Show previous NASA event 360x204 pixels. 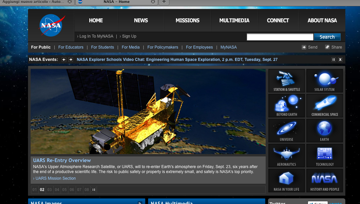(x=64, y=60)
